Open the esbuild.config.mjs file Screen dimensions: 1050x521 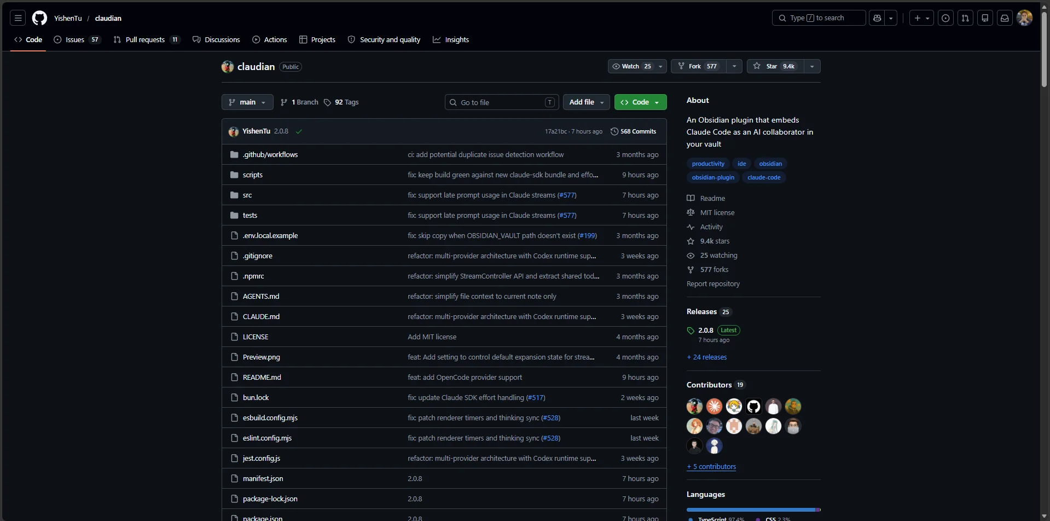(x=270, y=418)
